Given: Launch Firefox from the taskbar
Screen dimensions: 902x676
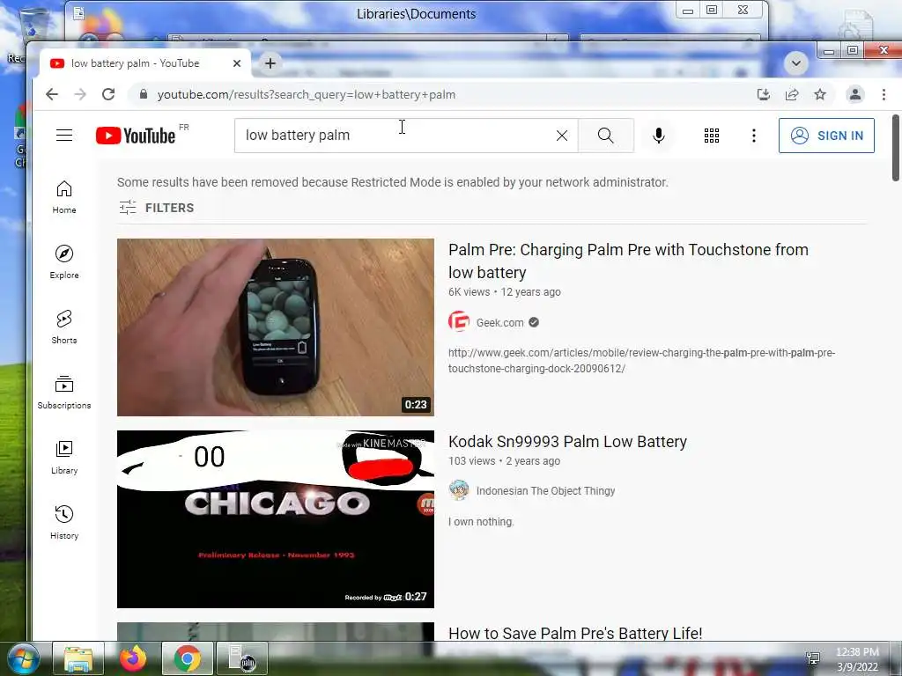Looking at the screenshot, I should pos(133,658).
